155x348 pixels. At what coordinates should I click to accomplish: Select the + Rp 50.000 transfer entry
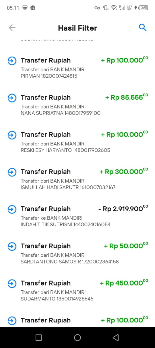coord(77,253)
